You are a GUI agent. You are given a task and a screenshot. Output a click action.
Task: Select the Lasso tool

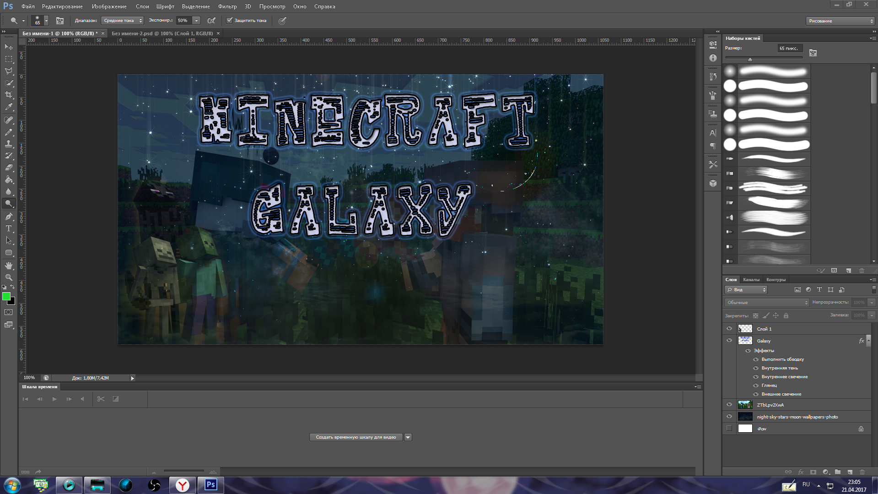[9, 71]
